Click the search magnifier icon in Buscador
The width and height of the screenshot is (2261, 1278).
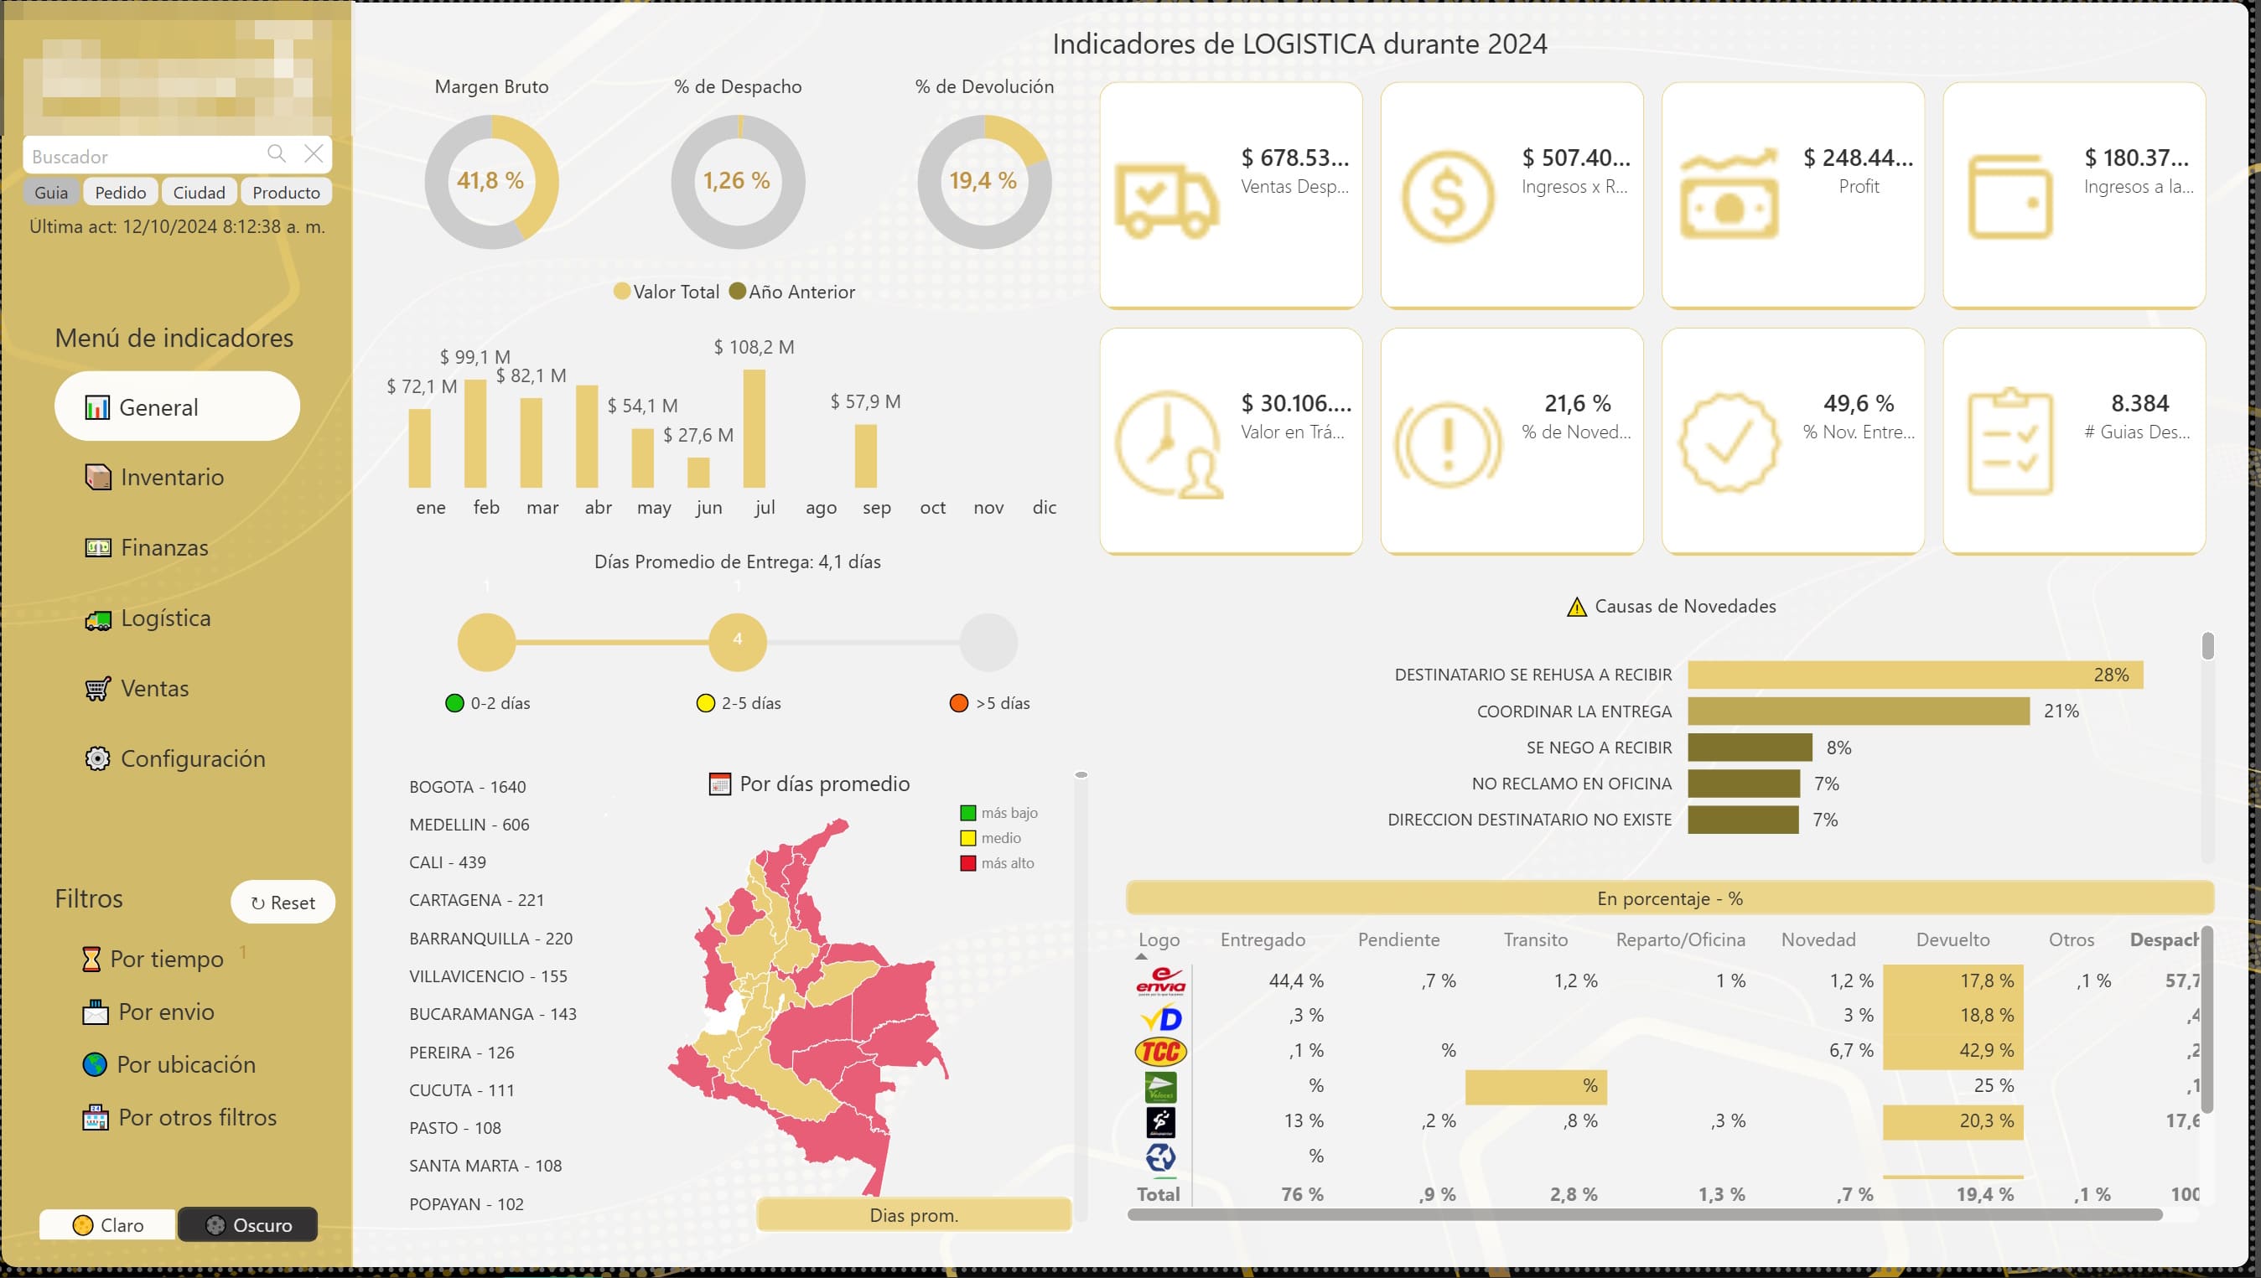click(277, 153)
